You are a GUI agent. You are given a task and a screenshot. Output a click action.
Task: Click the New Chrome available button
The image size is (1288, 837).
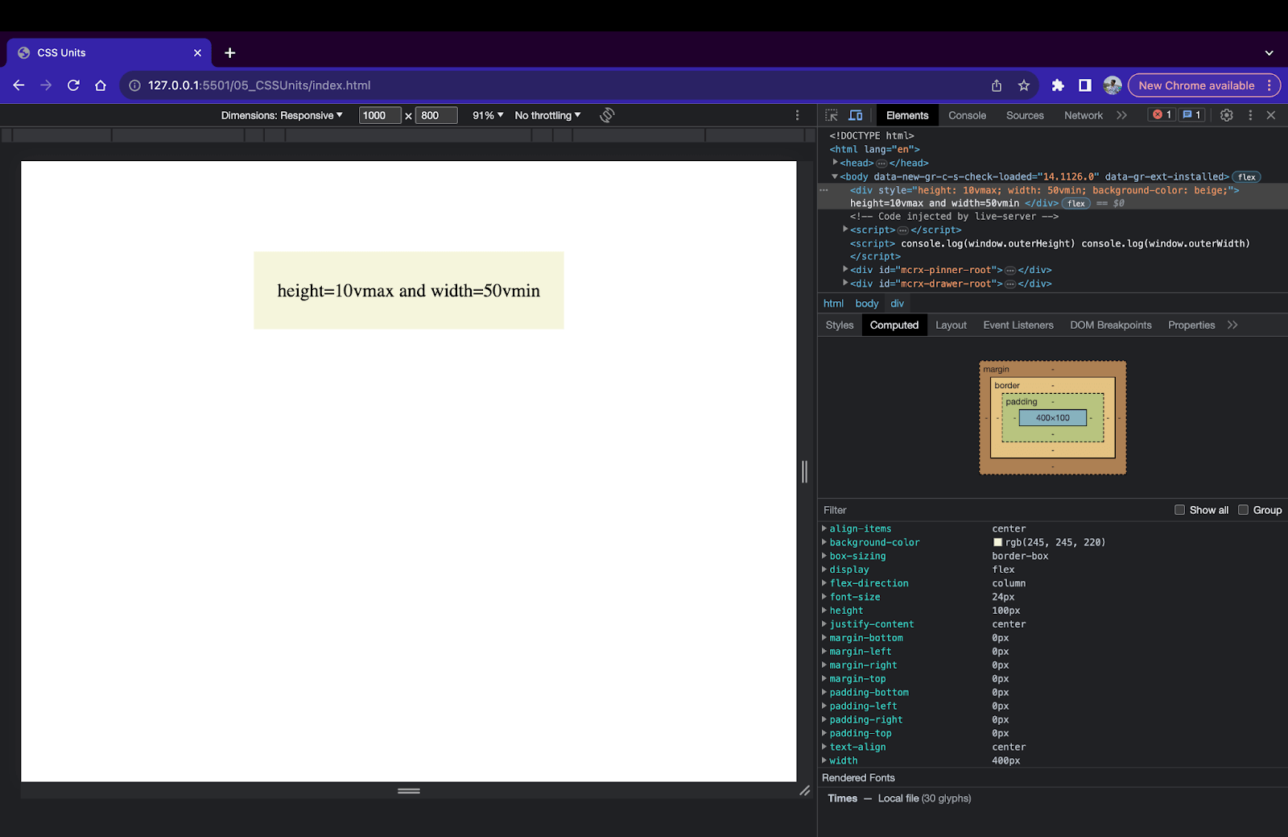click(x=1196, y=85)
